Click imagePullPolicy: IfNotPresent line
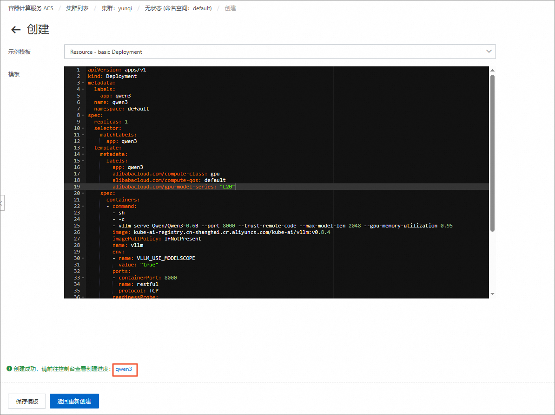The image size is (555, 415). point(157,239)
